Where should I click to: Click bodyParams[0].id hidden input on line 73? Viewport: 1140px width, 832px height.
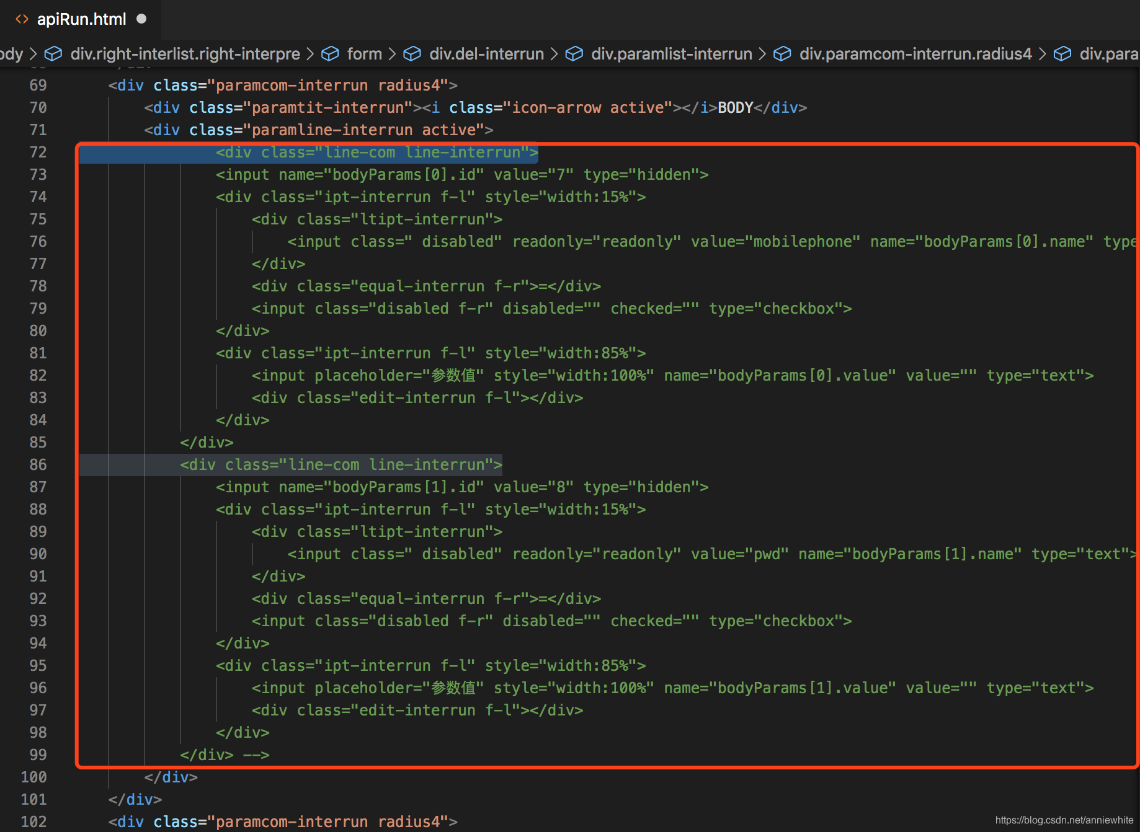pyautogui.click(x=462, y=175)
